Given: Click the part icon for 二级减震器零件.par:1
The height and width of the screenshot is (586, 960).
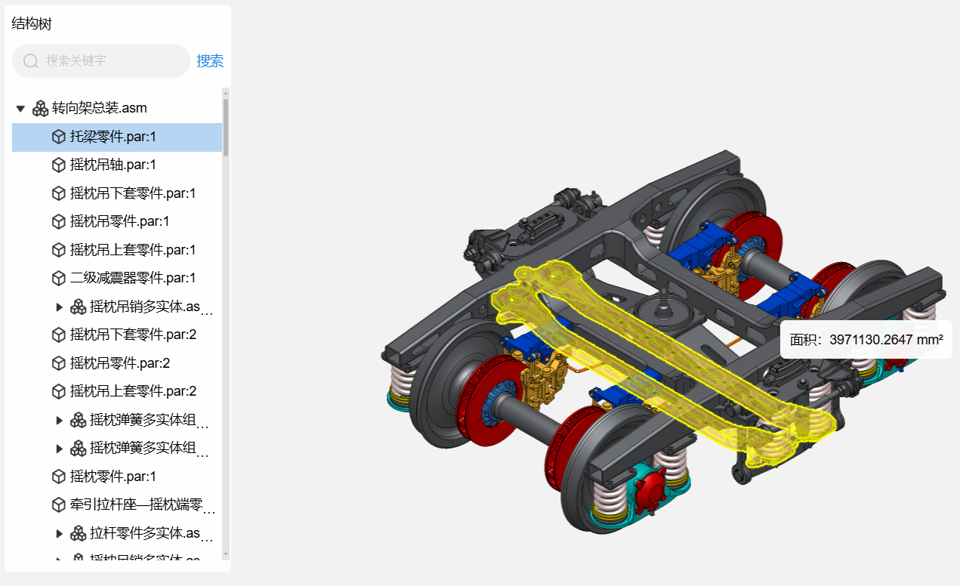Looking at the screenshot, I should 59,278.
